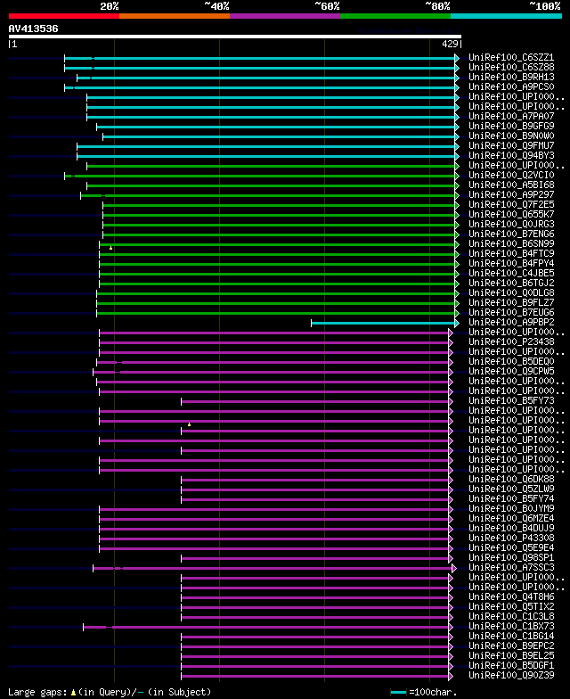Image resolution: width=570 pixels, height=699 pixels.
Task: Select the UniRef100_C1C3L8 label
Action: click(511, 617)
